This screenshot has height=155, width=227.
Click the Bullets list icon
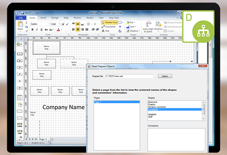click(88, 24)
